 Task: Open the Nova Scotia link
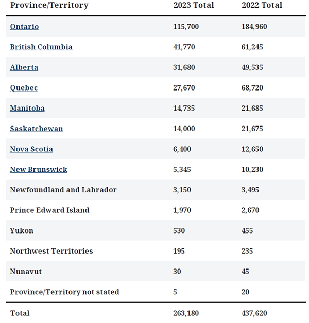click(31, 149)
